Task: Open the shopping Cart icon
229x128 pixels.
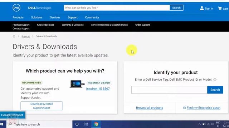Action: tap(220, 9)
